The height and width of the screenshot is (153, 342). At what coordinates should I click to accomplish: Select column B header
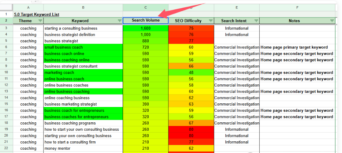coord(83,7)
